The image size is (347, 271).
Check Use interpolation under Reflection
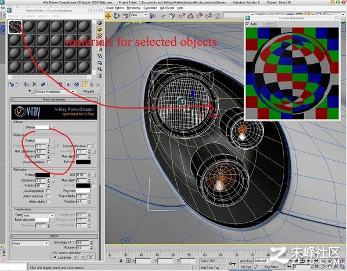coord(49,162)
